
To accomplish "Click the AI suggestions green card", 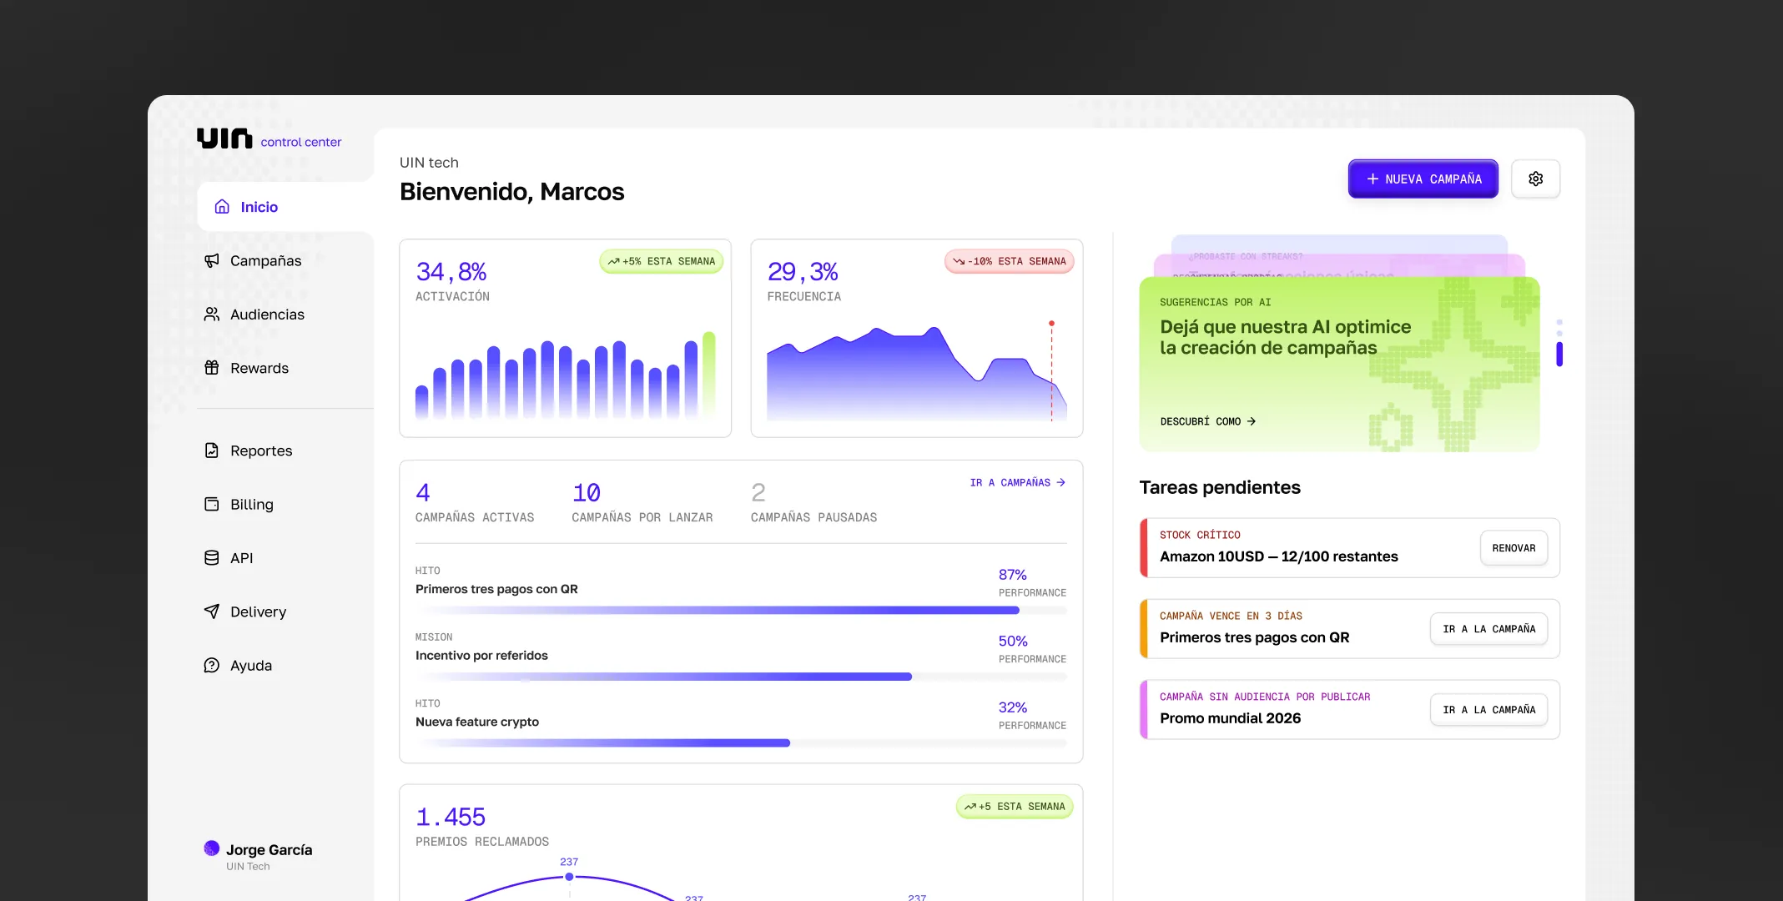I will [1339, 365].
